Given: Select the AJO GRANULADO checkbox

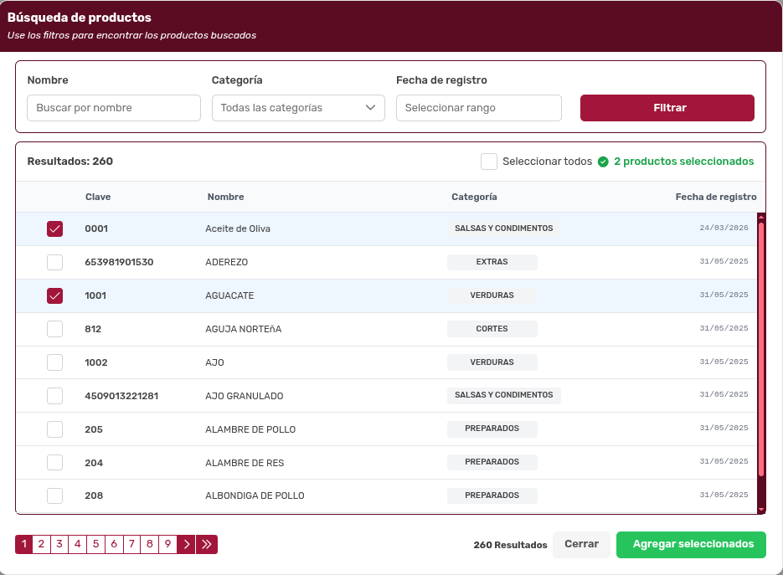Looking at the screenshot, I should [54, 396].
